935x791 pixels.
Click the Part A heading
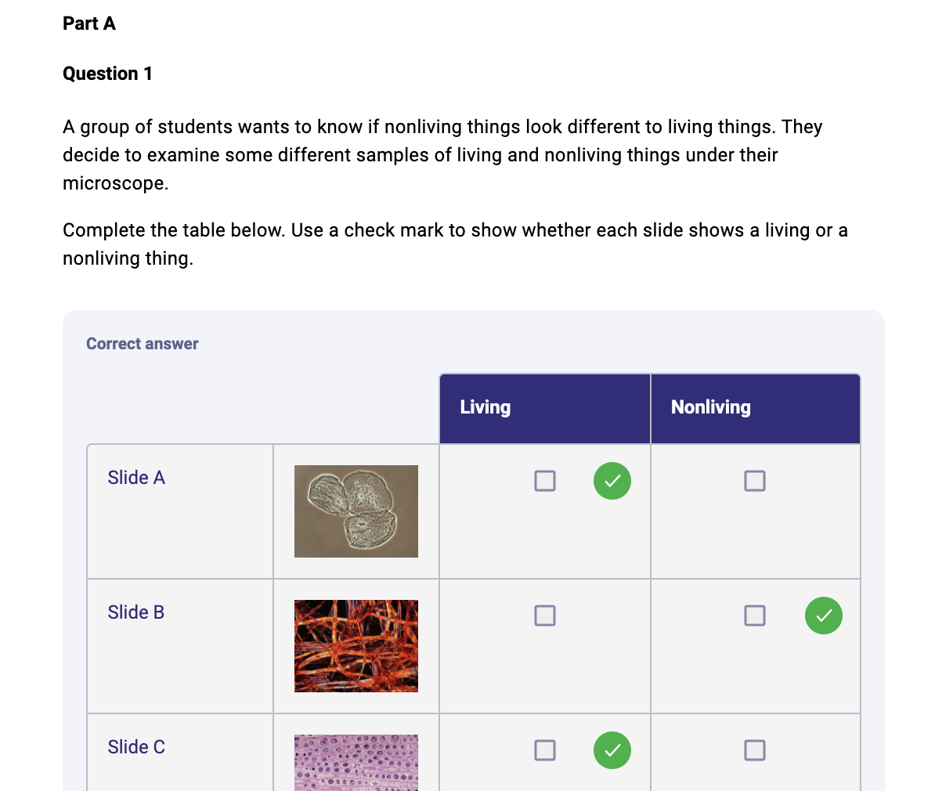[88, 23]
